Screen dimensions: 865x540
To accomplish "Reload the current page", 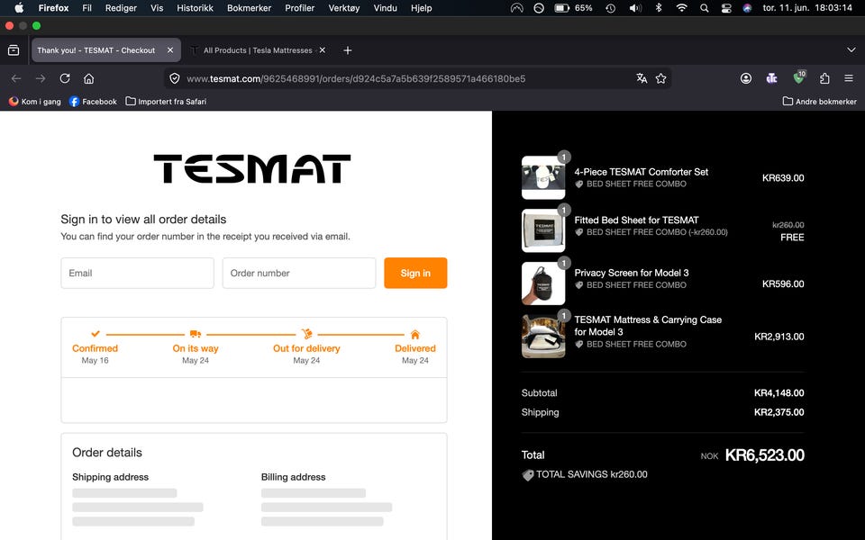I will coord(65,78).
